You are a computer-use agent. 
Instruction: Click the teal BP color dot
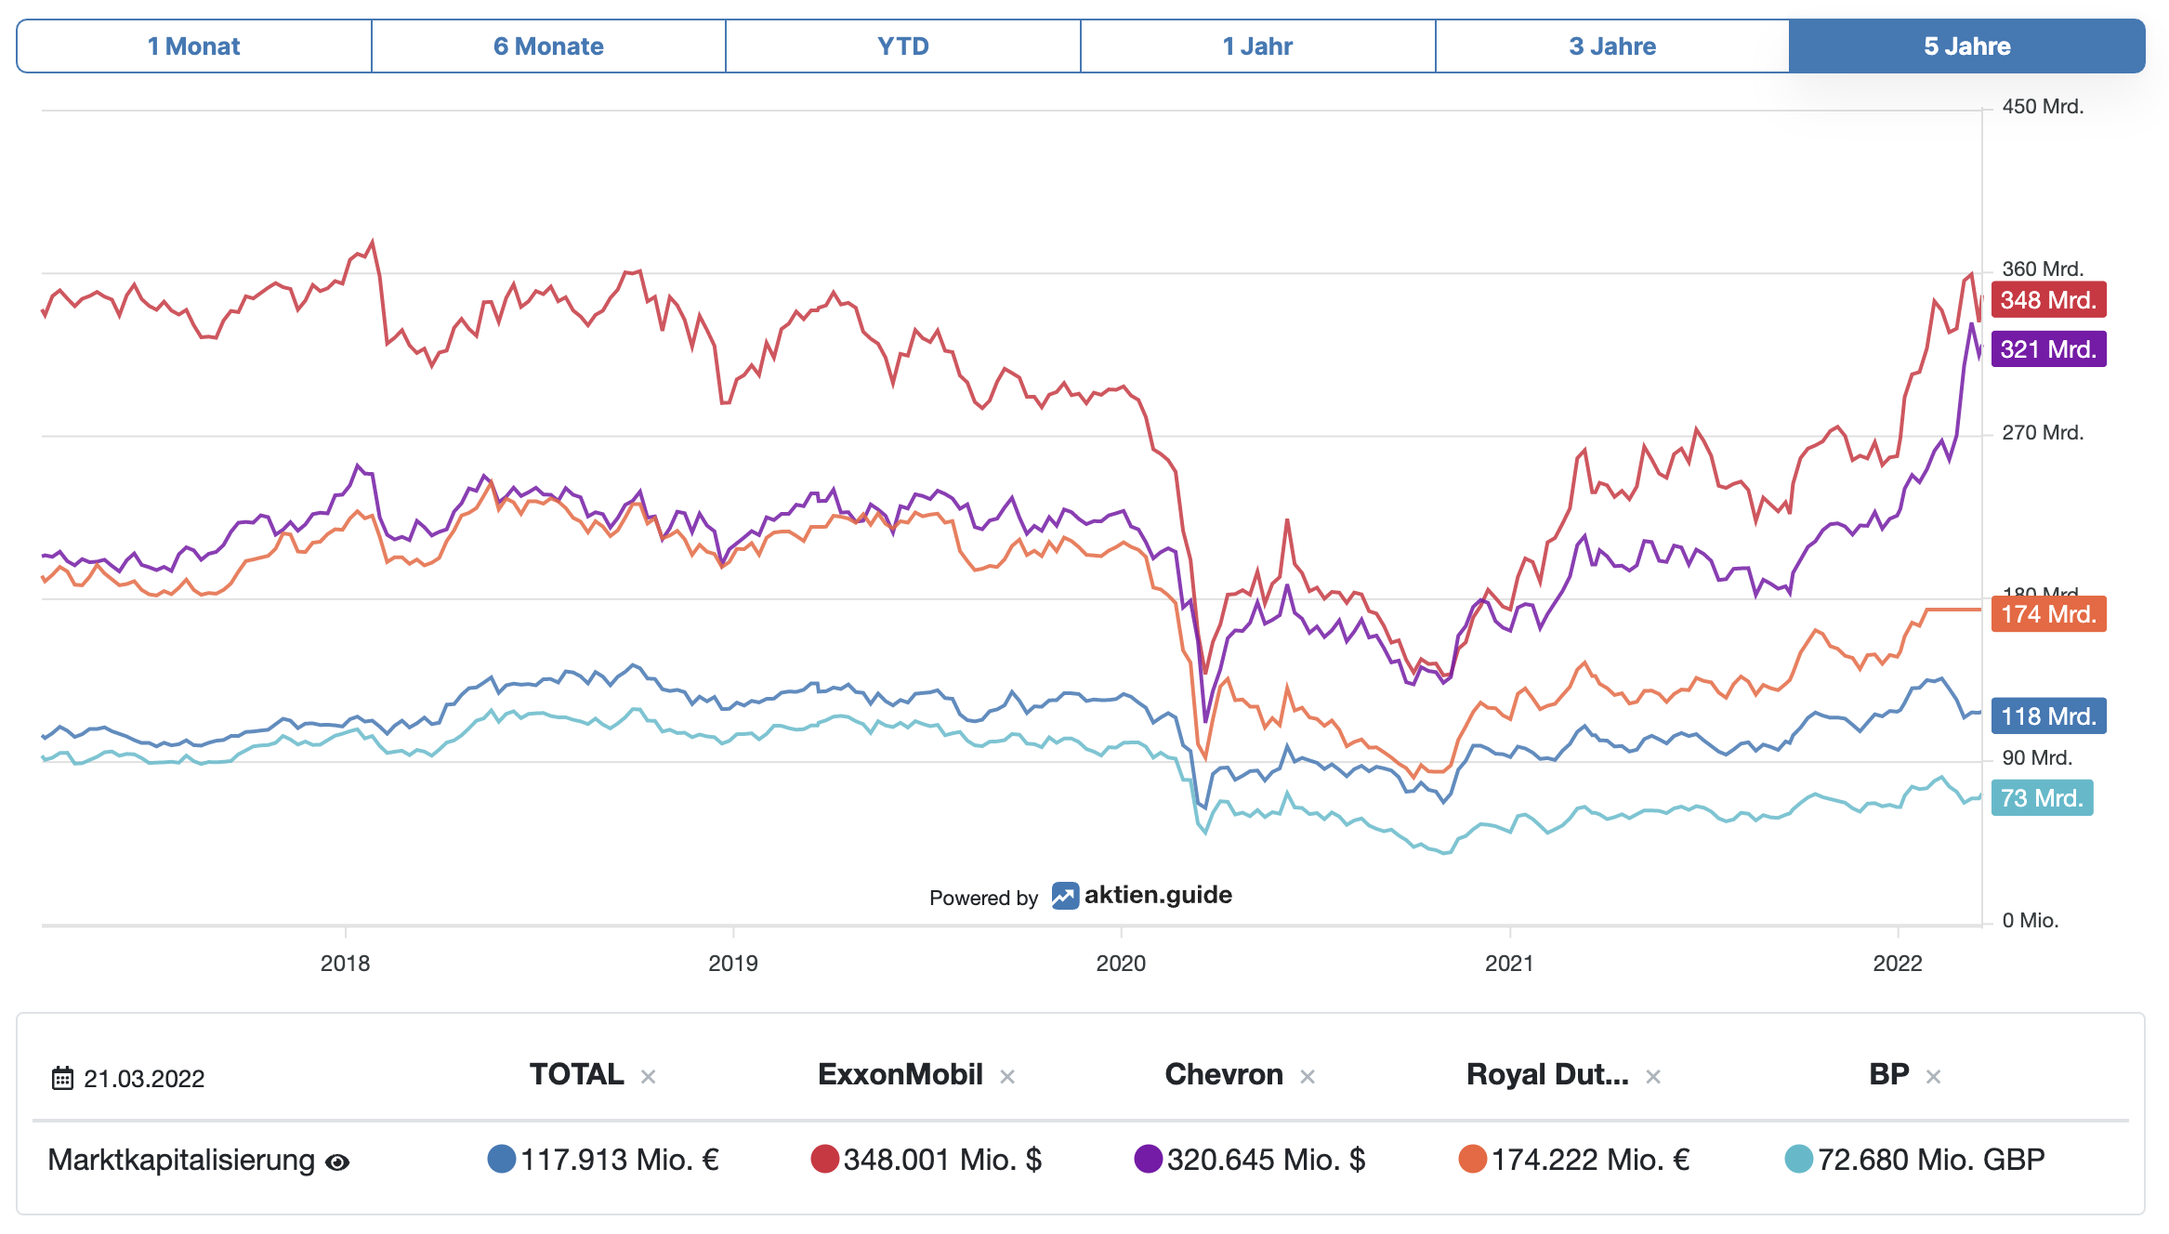pyautogui.click(x=1799, y=1160)
